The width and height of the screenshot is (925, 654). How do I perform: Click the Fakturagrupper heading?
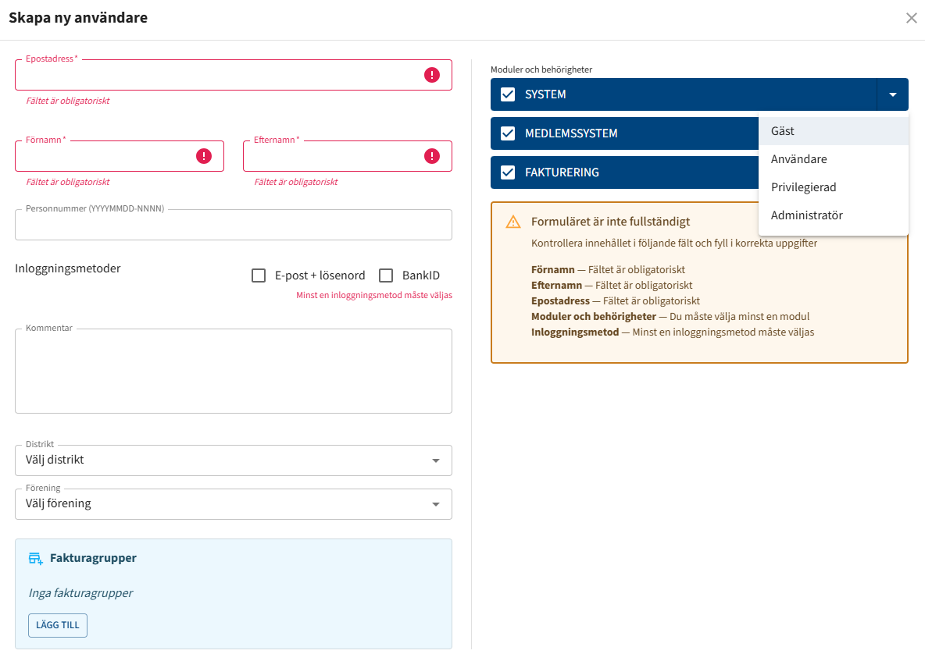[93, 558]
